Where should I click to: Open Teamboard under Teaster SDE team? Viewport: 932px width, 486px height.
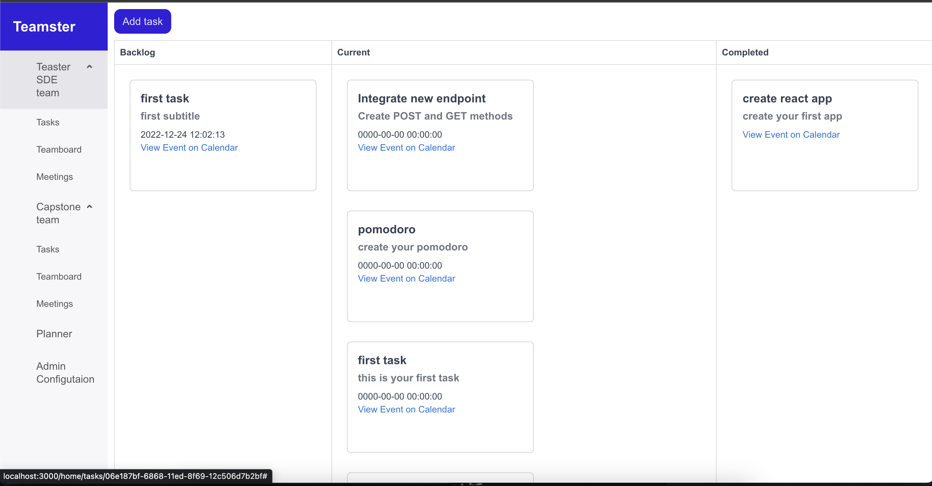[x=59, y=149]
